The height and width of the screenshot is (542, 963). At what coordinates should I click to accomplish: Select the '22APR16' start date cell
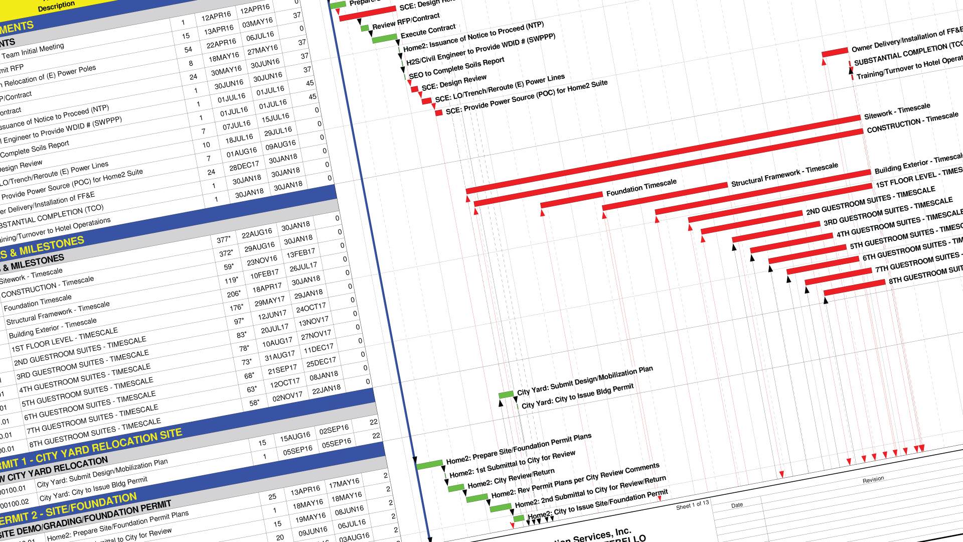coord(221,43)
